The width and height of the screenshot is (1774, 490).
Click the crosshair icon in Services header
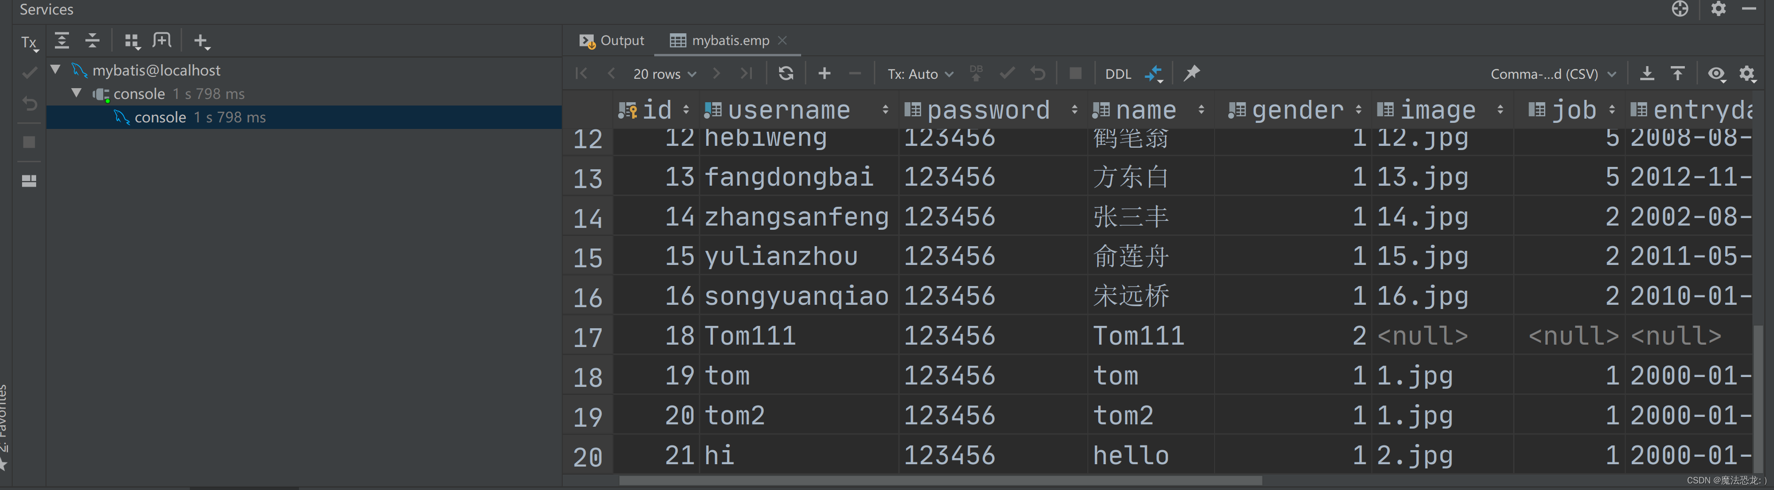(1680, 9)
